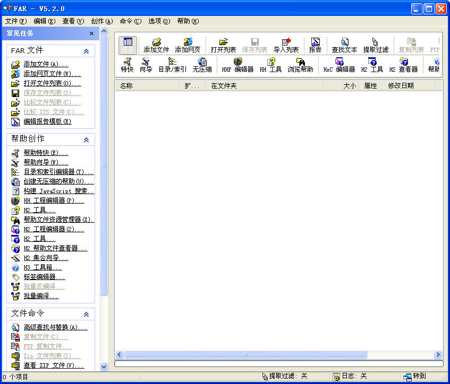Click the 打开文件列表(O)... link
This screenshot has height=384, width=450.
point(52,83)
